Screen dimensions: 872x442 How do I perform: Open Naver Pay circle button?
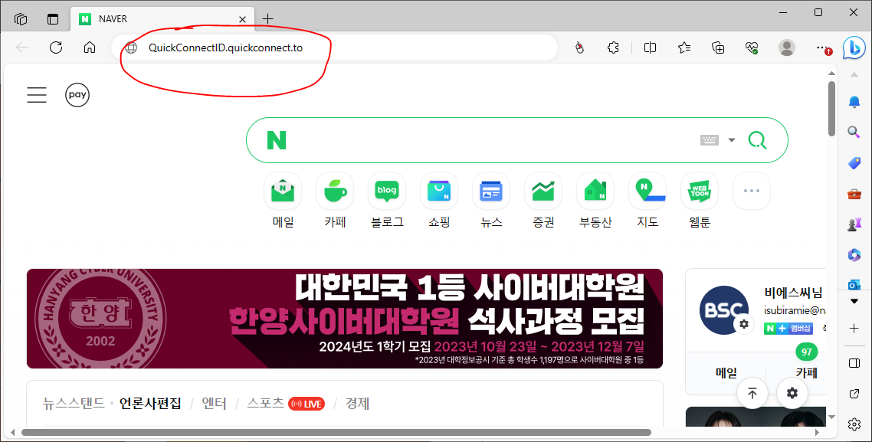77,94
